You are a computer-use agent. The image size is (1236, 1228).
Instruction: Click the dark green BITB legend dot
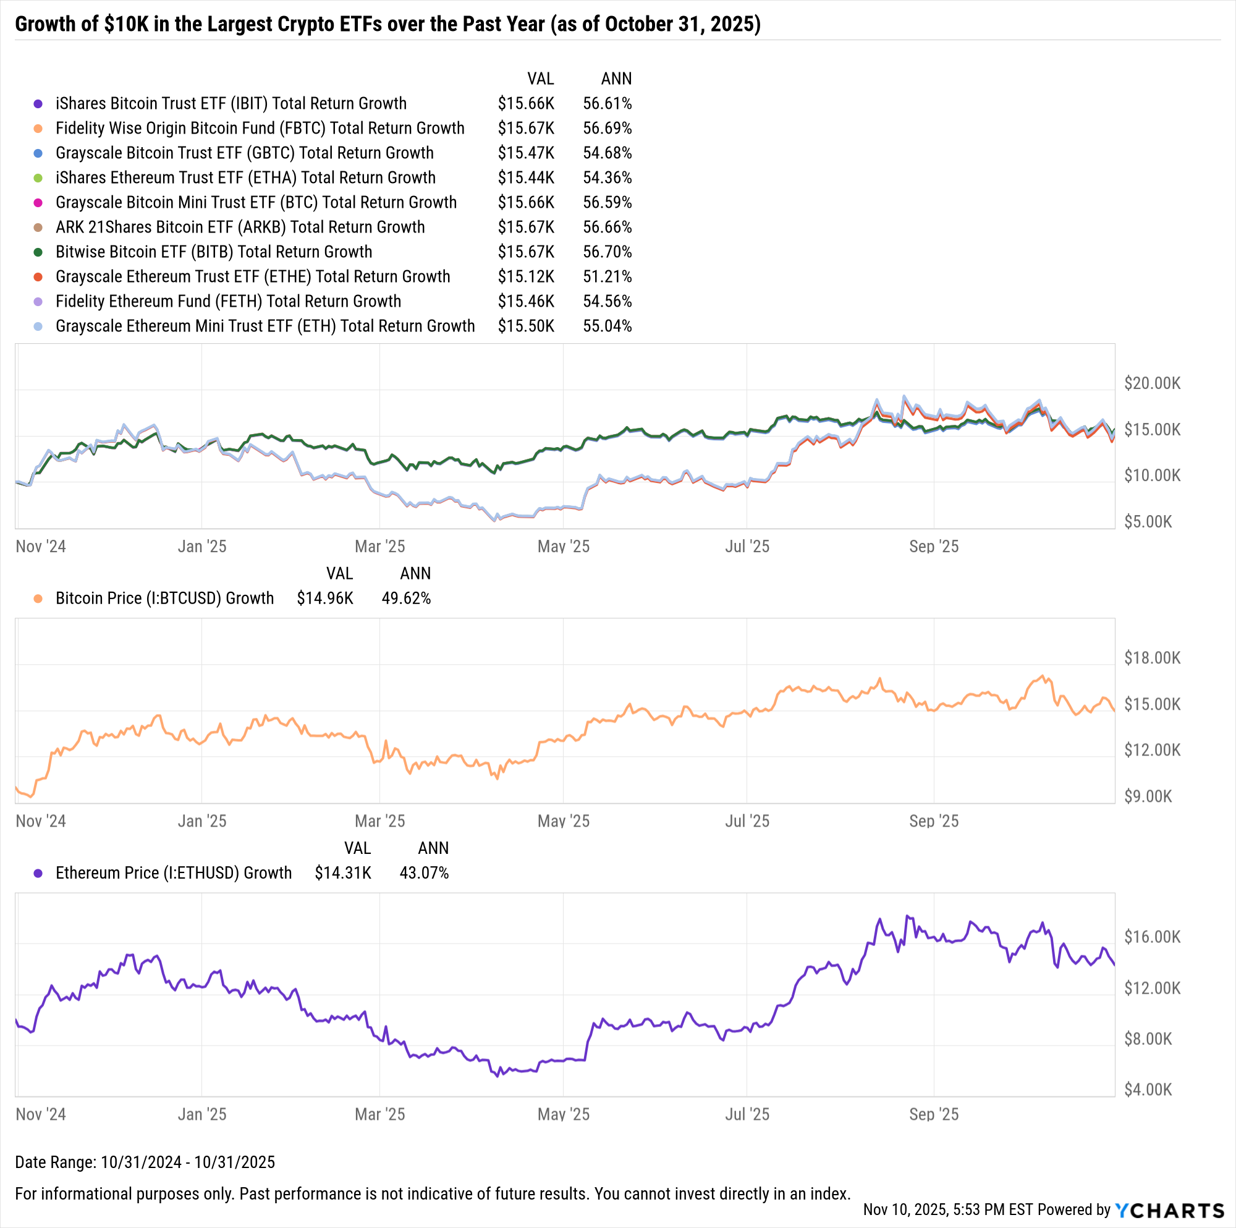38,252
